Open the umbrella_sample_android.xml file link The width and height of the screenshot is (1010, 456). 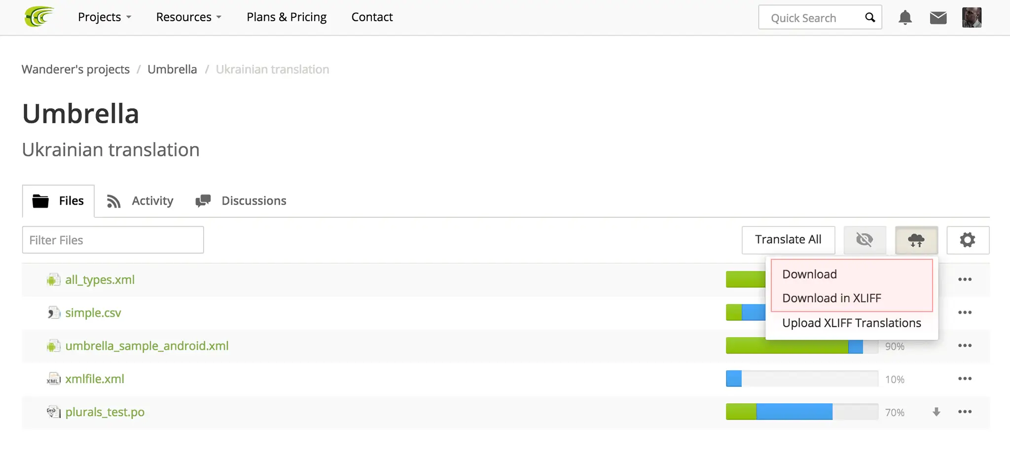(x=147, y=346)
